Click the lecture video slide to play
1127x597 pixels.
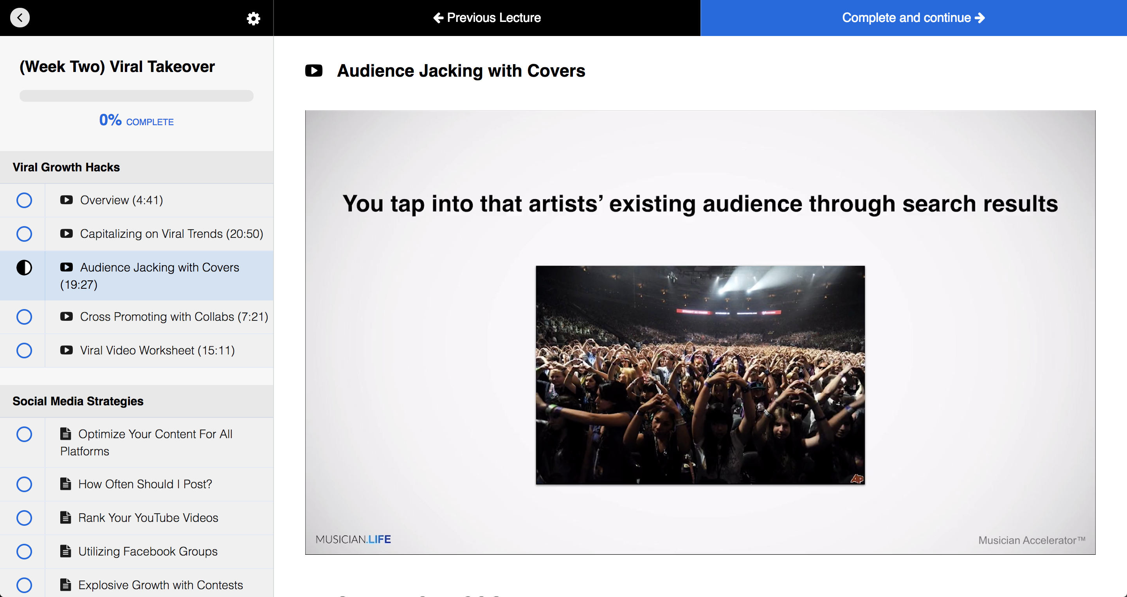[x=700, y=333]
